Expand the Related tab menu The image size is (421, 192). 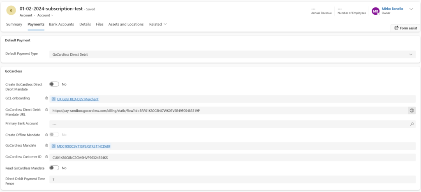coord(158,24)
